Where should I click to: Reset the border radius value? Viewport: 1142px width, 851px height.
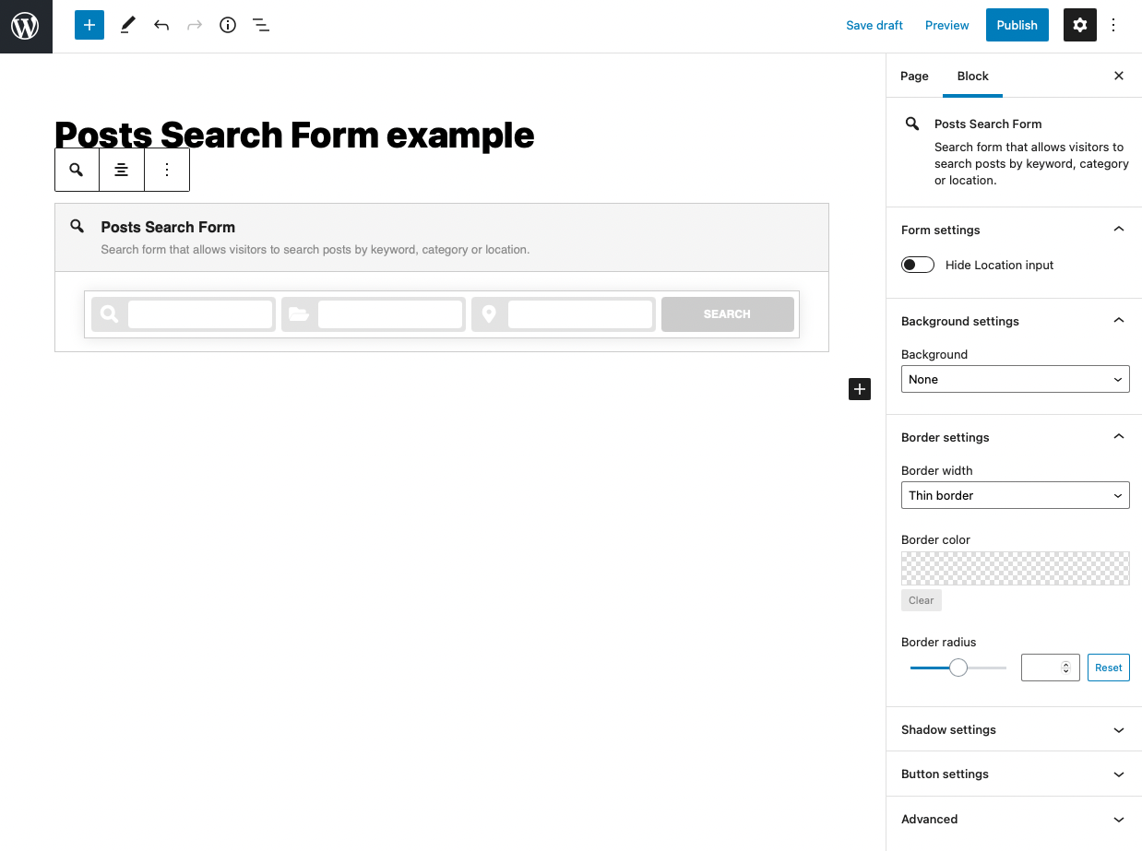click(1108, 668)
